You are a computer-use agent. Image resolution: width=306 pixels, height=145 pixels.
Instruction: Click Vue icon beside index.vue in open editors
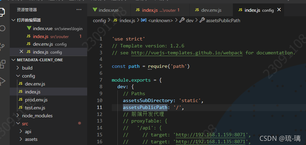click(x=29, y=28)
